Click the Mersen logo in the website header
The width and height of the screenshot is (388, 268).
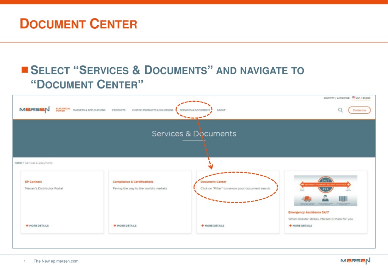click(x=34, y=110)
